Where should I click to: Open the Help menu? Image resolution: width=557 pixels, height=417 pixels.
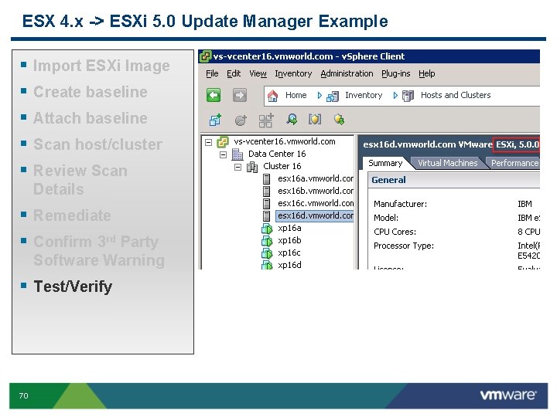coord(426,73)
